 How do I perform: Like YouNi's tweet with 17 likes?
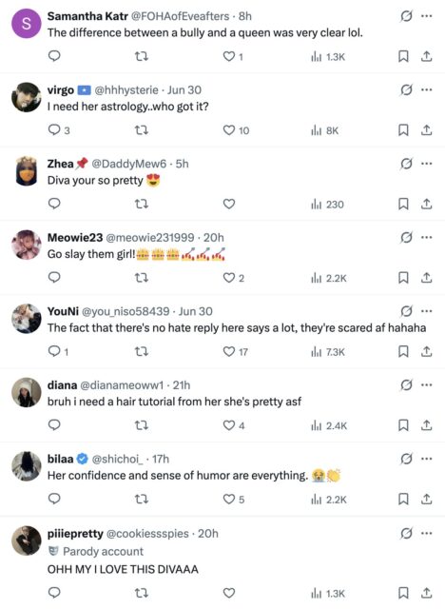[235, 351]
